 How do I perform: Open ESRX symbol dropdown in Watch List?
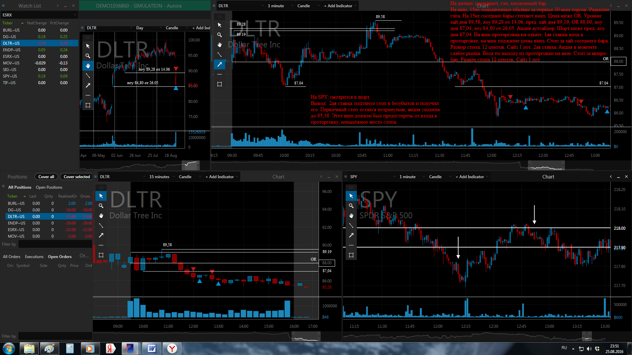tap(39, 15)
